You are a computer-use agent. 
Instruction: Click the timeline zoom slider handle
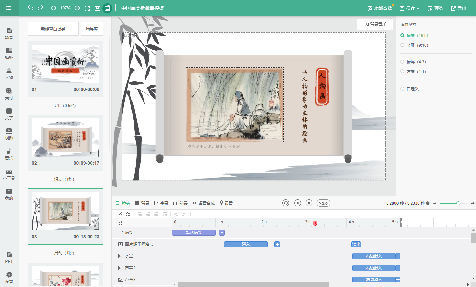tap(458, 203)
